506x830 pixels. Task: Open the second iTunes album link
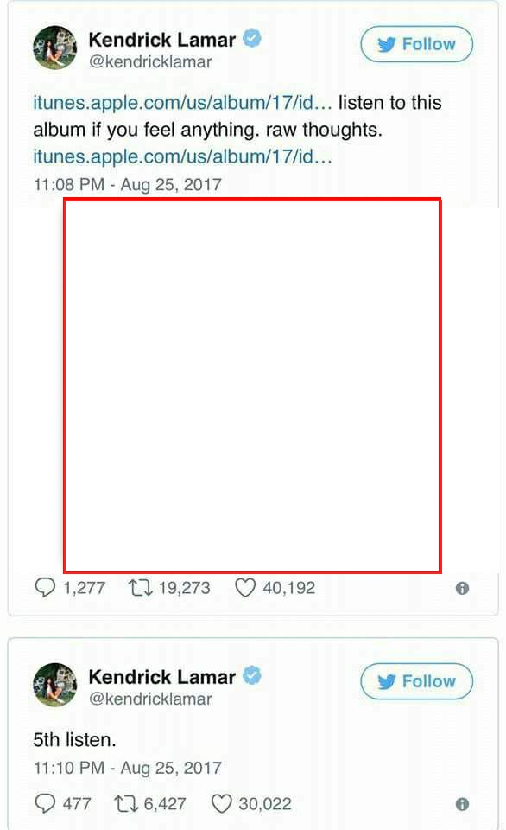click(x=182, y=156)
